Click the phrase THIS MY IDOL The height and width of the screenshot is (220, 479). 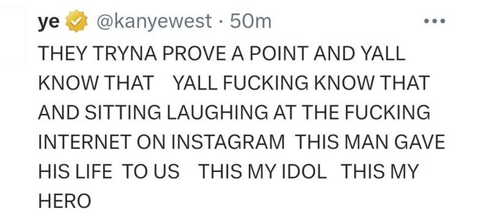[x=262, y=172]
